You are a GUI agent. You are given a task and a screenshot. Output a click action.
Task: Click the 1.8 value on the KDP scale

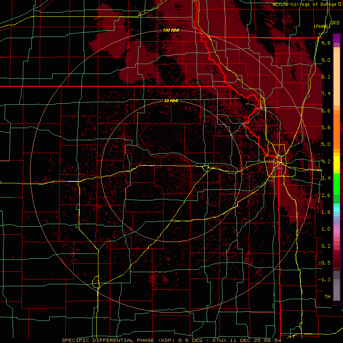click(326, 212)
